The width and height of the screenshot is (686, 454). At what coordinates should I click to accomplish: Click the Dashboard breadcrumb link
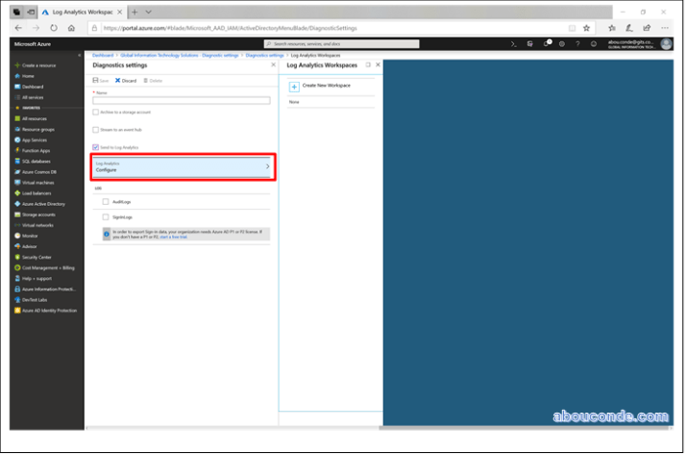[102, 55]
